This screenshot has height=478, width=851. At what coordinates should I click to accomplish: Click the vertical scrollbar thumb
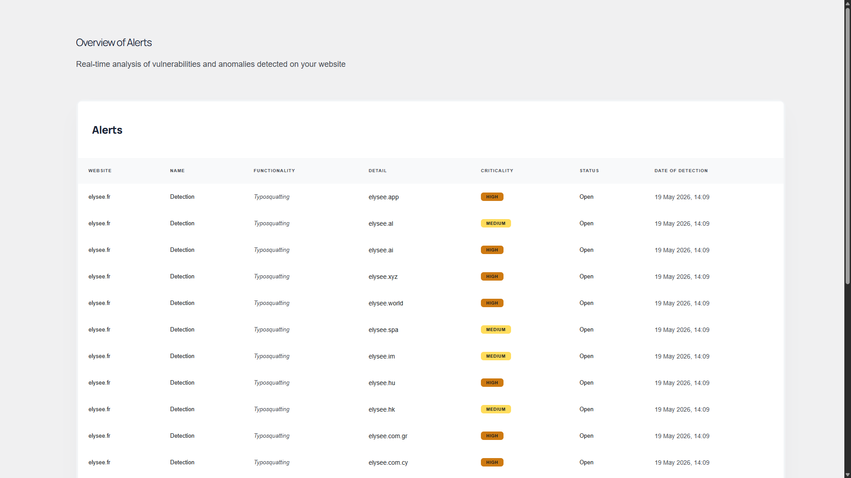click(x=847, y=146)
